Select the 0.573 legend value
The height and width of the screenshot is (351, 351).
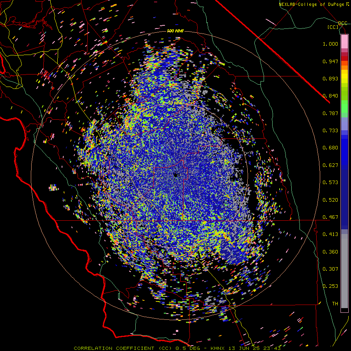pyautogui.click(x=330, y=183)
